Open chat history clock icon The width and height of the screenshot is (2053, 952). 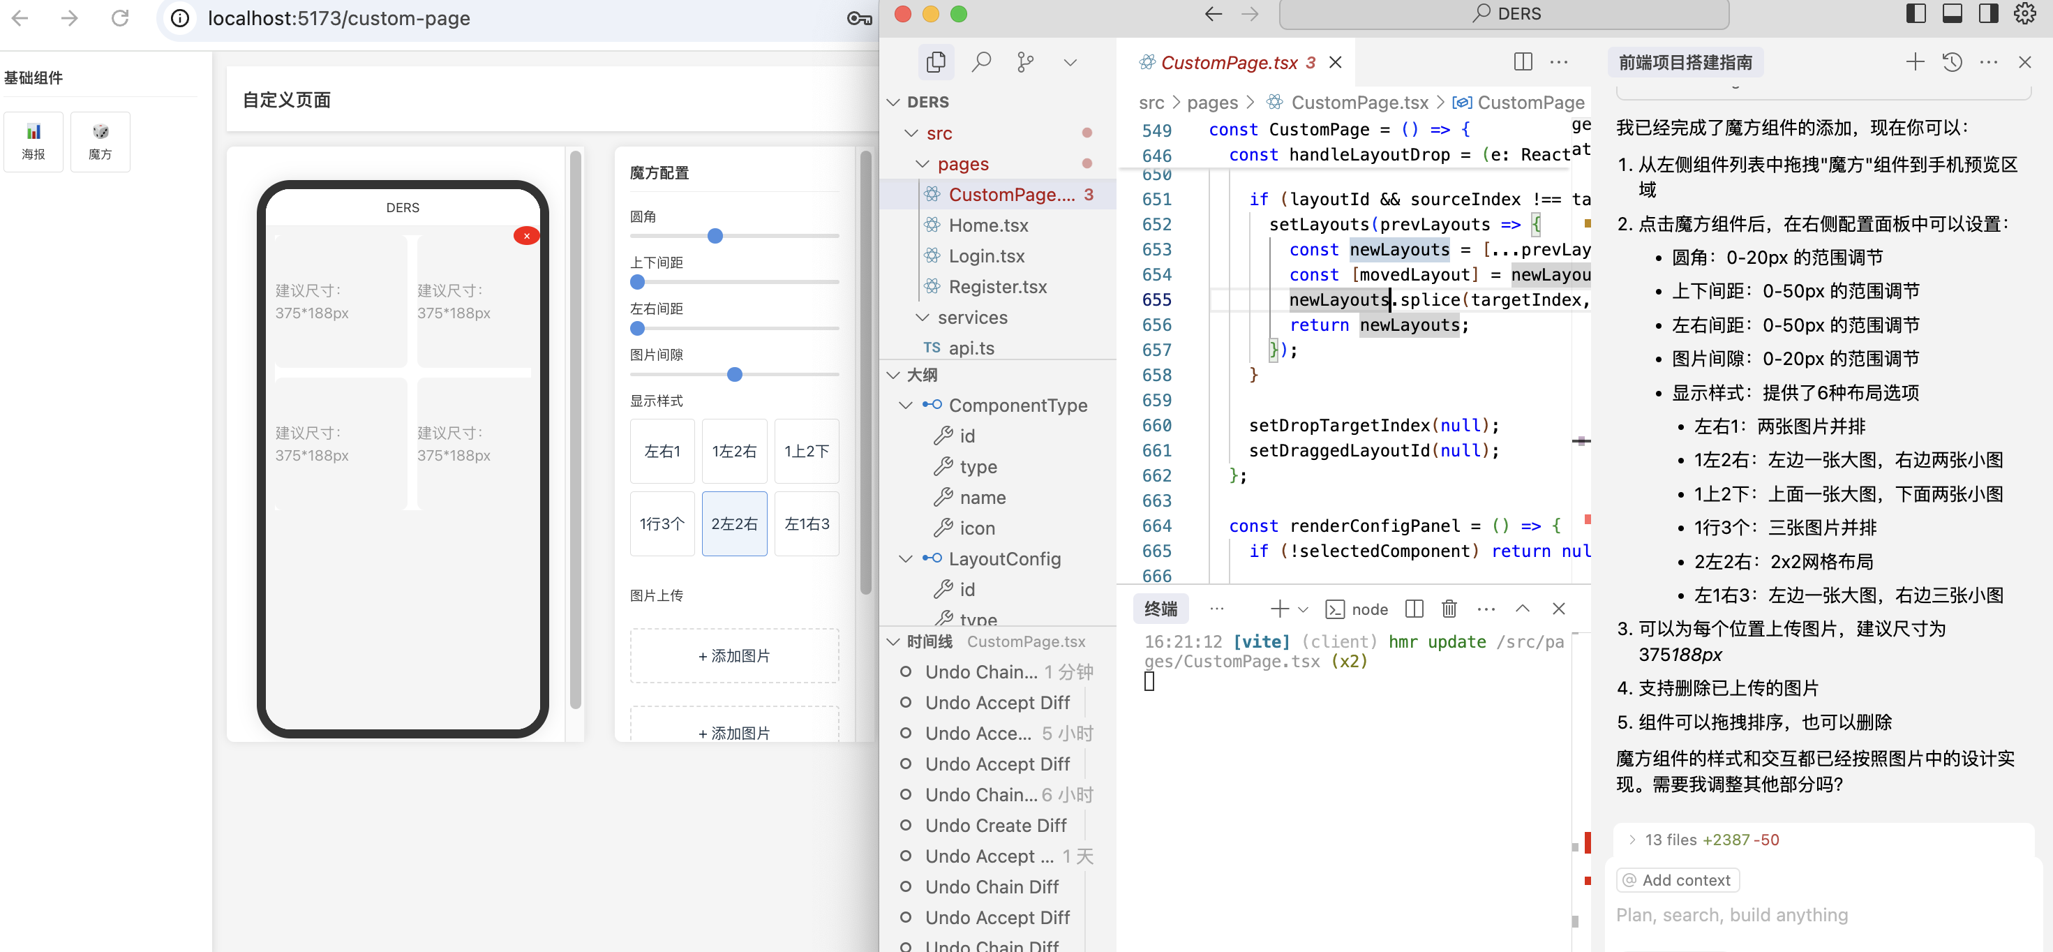pos(1952,61)
